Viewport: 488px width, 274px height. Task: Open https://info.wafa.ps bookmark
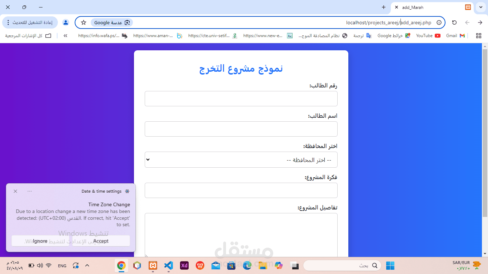click(x=103, y=36)
